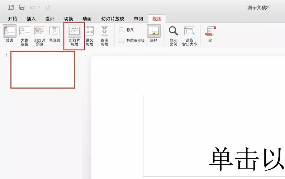Save the presentation with the disk icon
Screen dimensions: 285x179
click(x=22, y=7)
